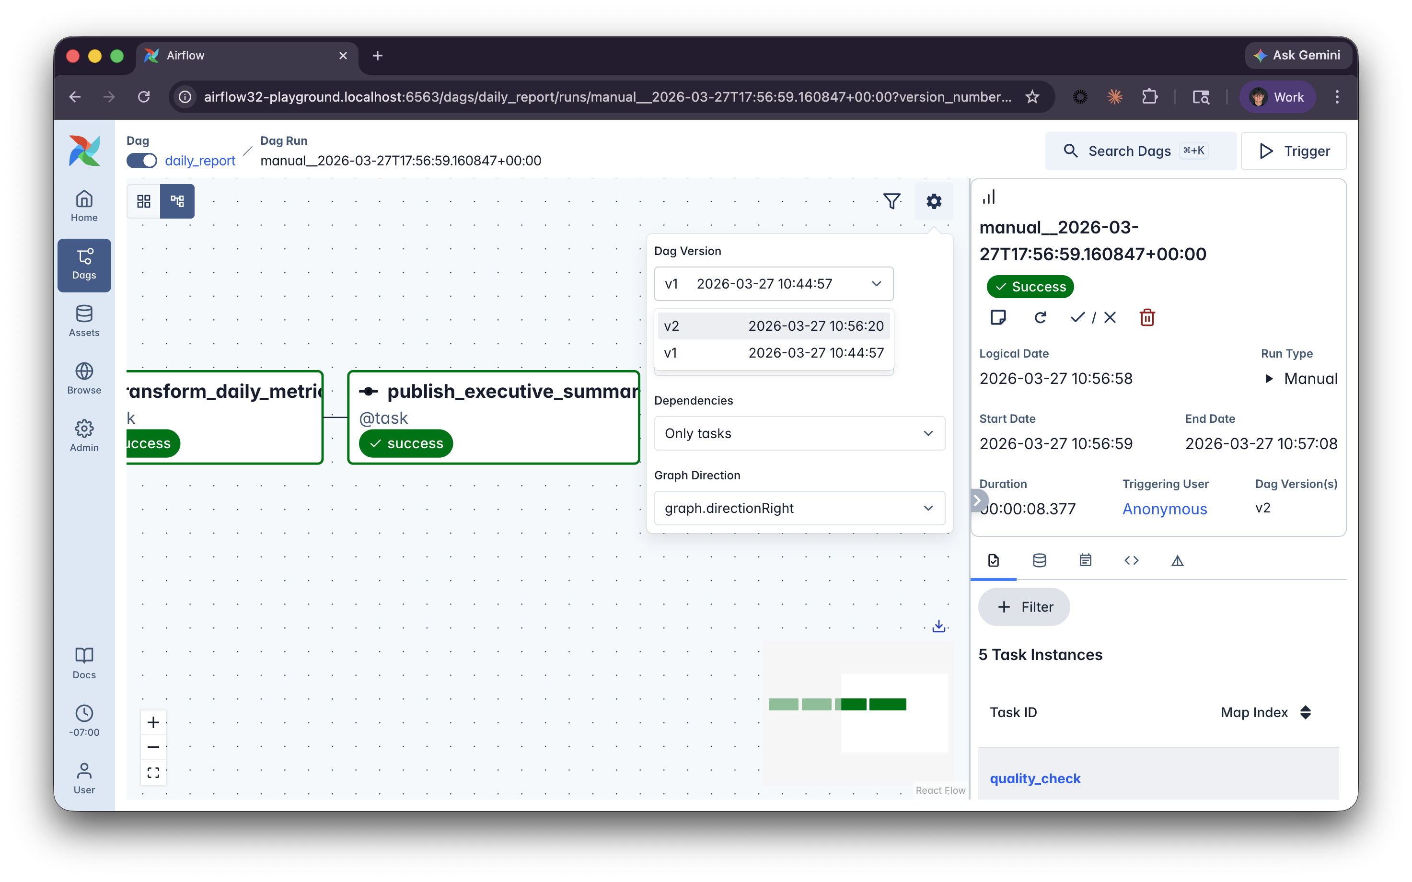Open the Code tab

coord(1131,560)
